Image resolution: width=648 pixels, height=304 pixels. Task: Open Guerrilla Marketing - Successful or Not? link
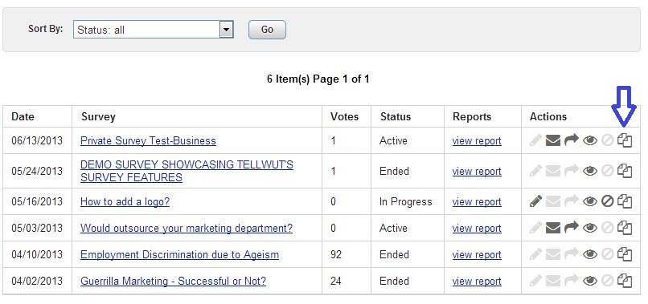tap(173, 281)
